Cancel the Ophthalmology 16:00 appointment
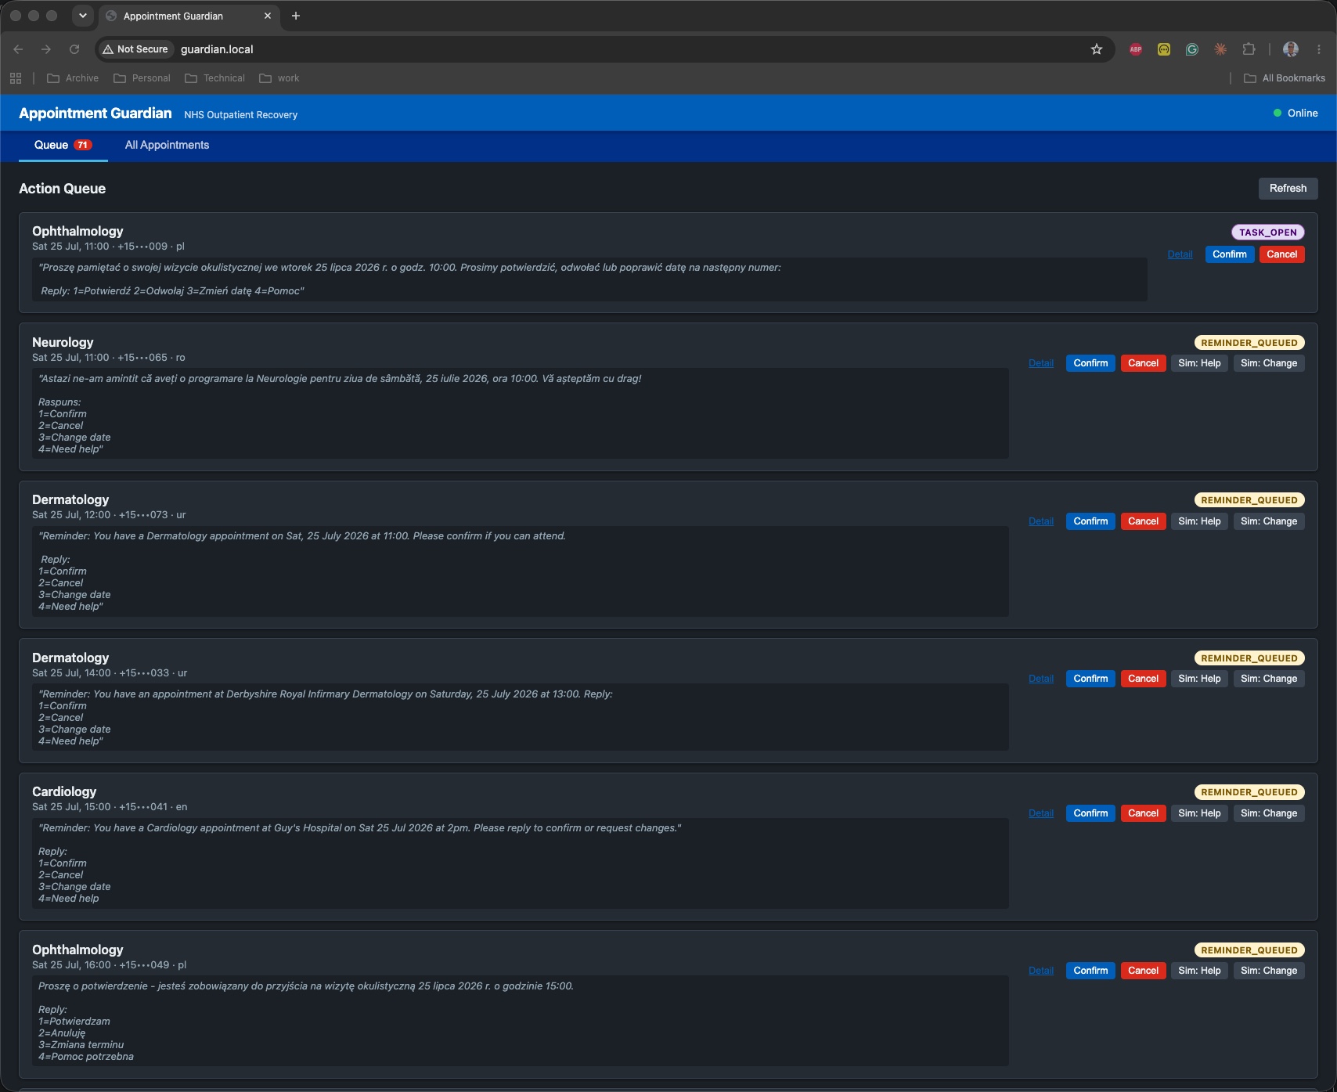 pyautogui.click(x=1143, y=971)
